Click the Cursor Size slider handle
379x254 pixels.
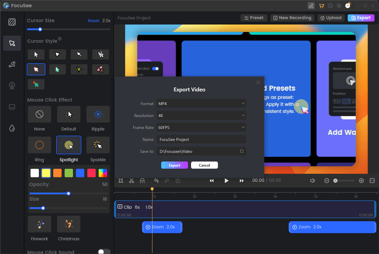pyautogui.click(x=40, y=30)
